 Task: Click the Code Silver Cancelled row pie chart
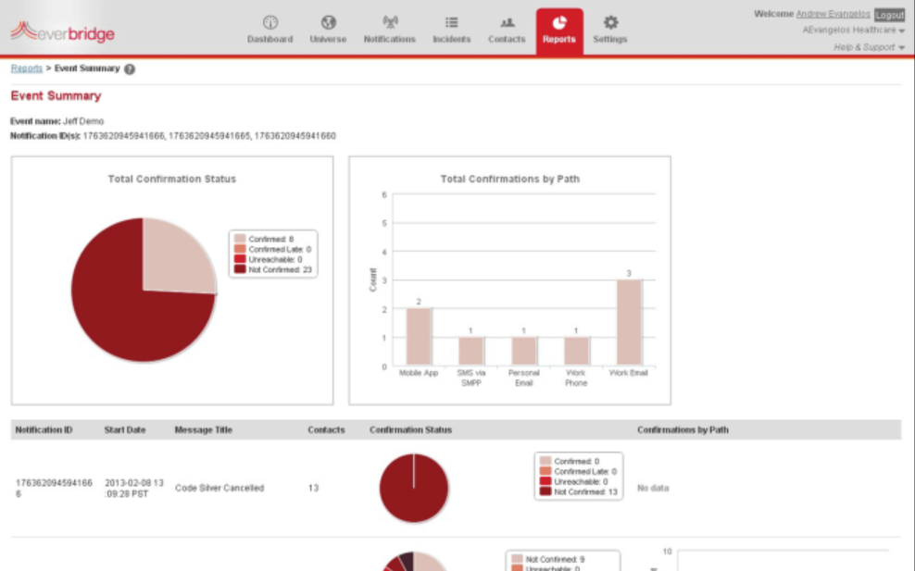point(414,489)
